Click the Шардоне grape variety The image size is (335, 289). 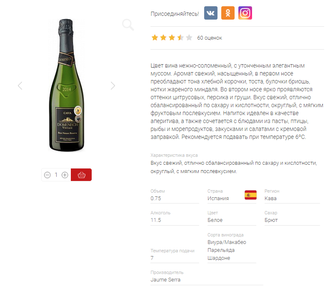pyautogui.click(x=219, y=258)
